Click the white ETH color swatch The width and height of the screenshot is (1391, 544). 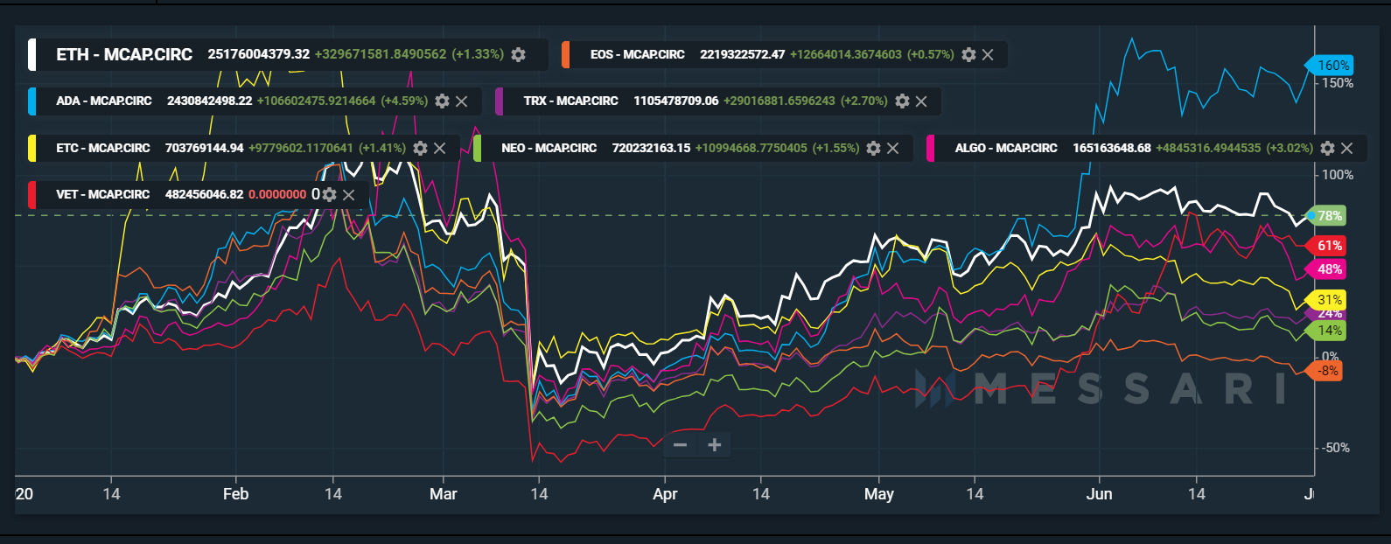coord(32,54)
